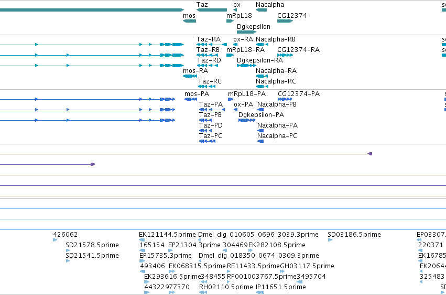Click the mos-PA protein feature
The height and width of the screenshot is (295, 446).
pyautogui.click(x=197, y=94)
